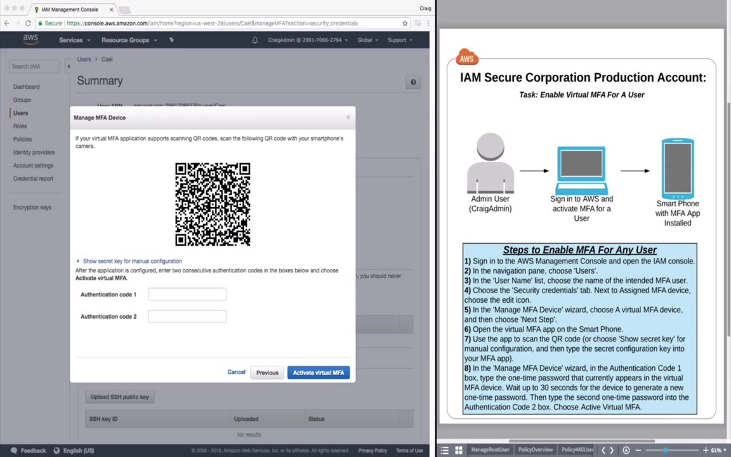Go back in browser history

point(6,23)
